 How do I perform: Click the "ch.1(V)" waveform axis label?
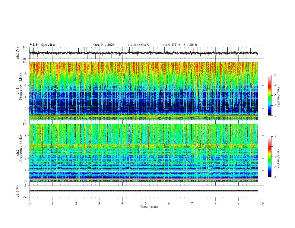tap(18, 53)
